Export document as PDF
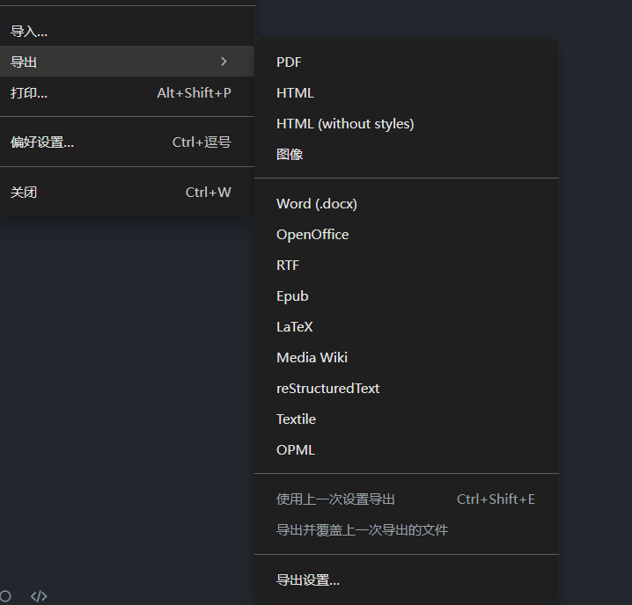Viewport: 632px width, 605px height. click(289, 62)
